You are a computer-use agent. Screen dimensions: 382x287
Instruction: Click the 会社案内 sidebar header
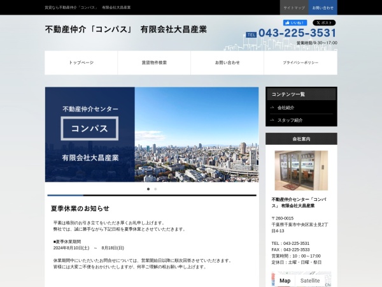coord(301,139)
